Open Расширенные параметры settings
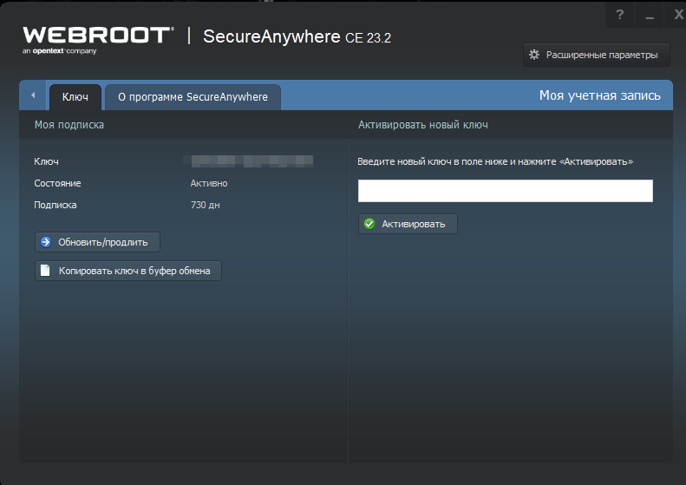 pos(601,55)
